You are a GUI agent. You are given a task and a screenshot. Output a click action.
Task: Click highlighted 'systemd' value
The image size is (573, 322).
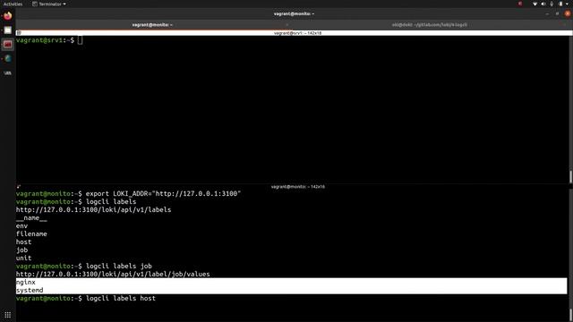coord(30,290)
